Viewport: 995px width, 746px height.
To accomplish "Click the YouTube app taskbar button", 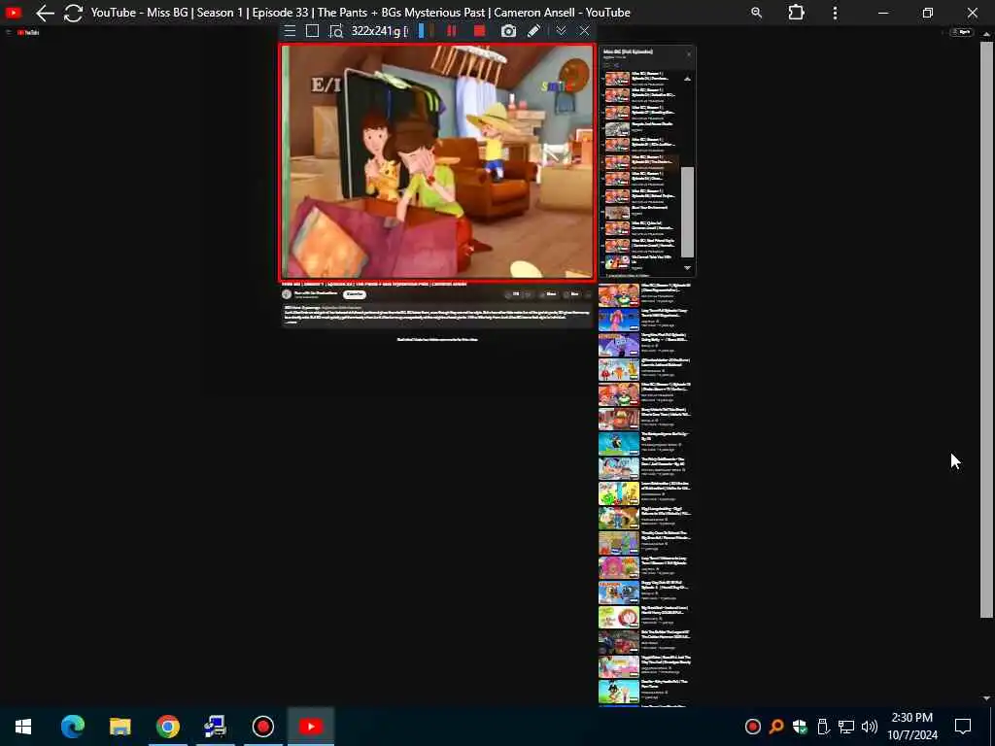I will click(311, 727).
